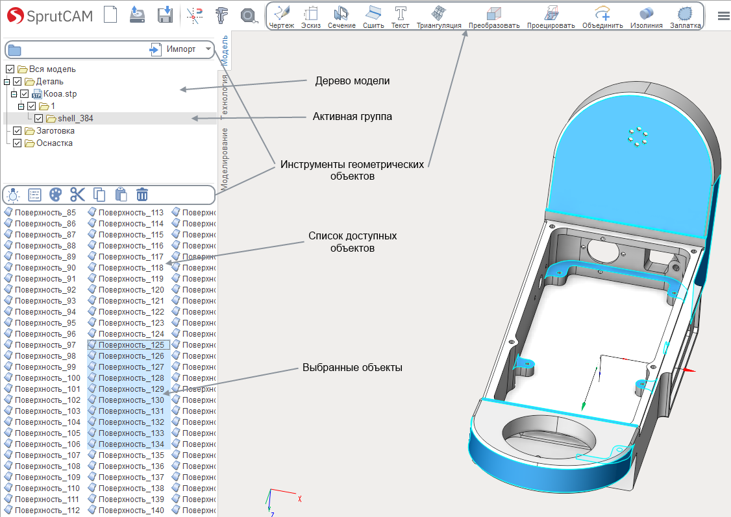Open the hamburger main menu

point(724,16)
